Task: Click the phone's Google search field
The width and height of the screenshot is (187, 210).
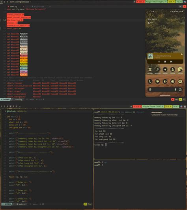Action: [x=165, y=90]
